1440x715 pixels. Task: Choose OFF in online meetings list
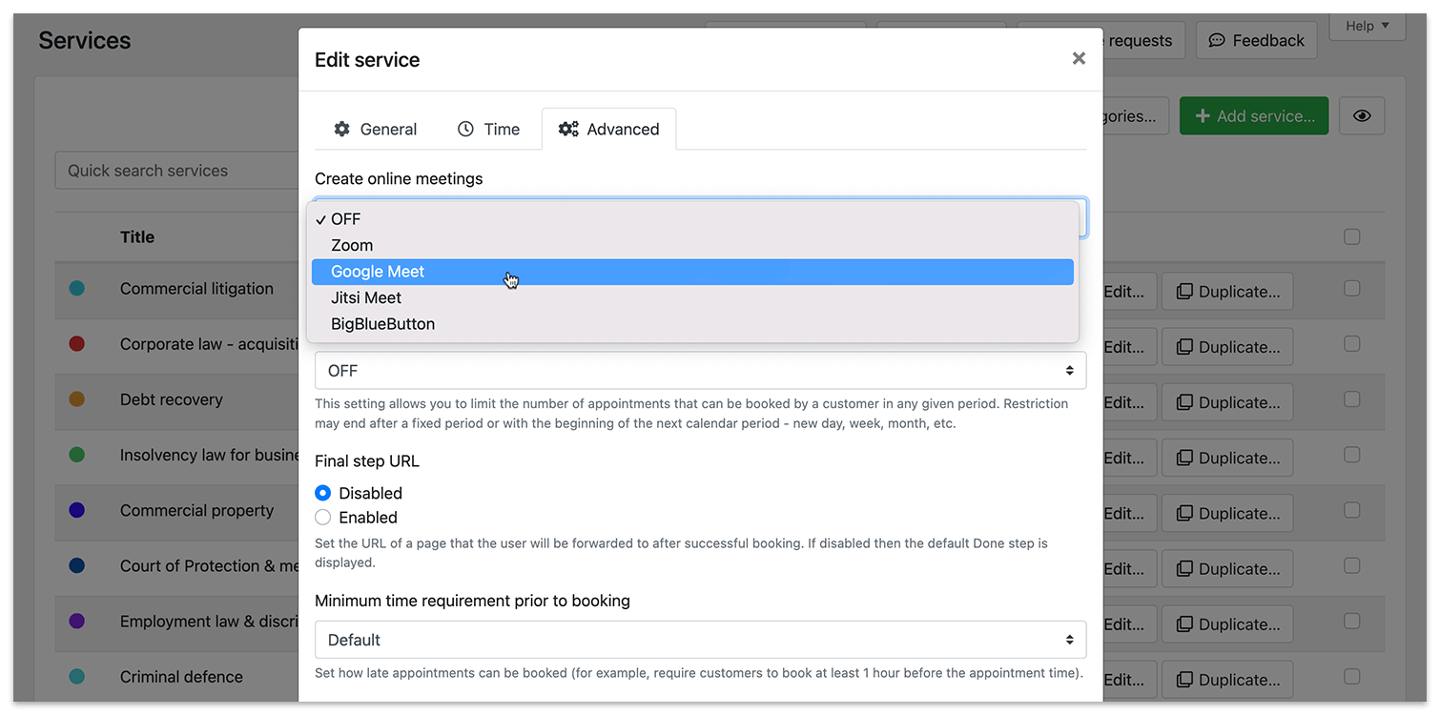[x=692, y=219]
